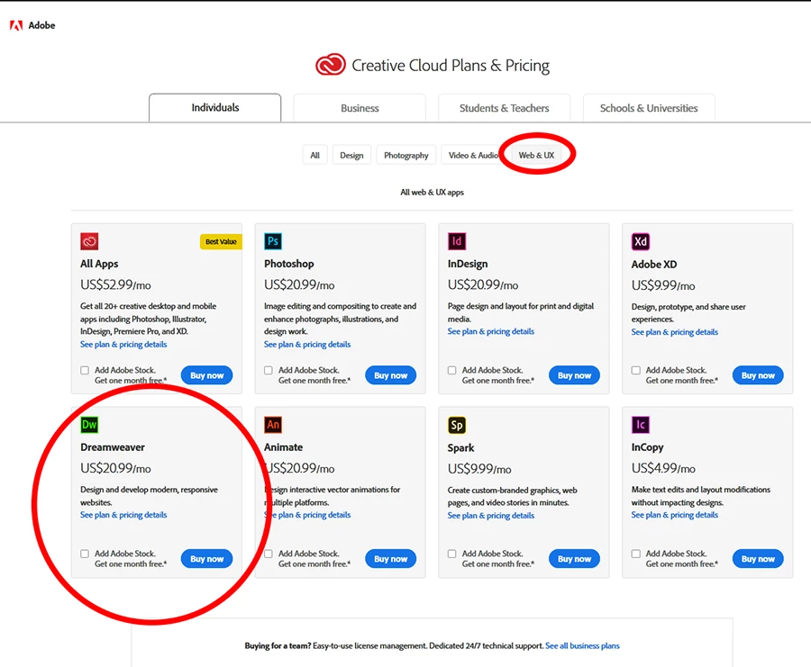Click the Adobe logo in the header
This screenshot has height=667, width=811.
tap(32, 25)
